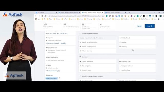The image size is (164, 92).
Task: Reload the page with the refresh icon
Action: pos(42,16)
